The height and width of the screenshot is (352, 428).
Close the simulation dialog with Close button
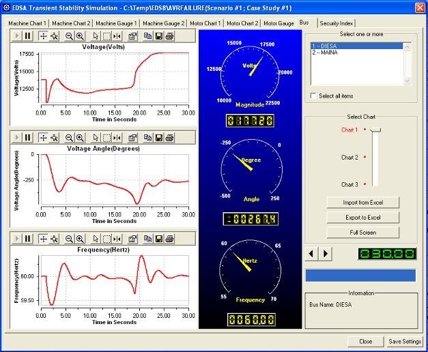pos(365,341)
